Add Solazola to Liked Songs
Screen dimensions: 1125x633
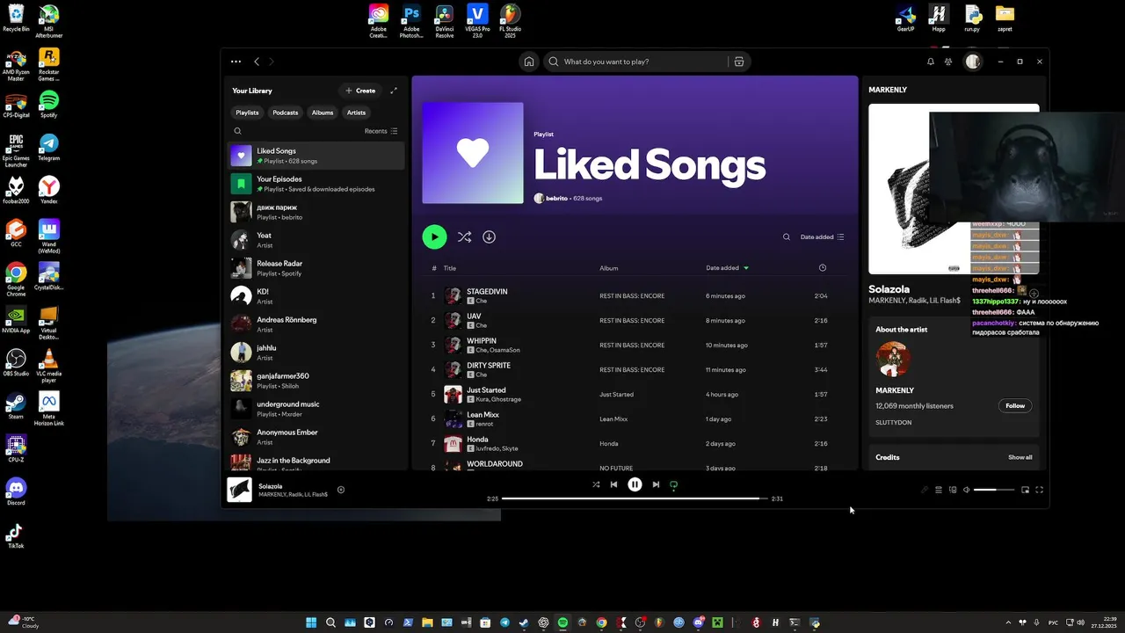click(x=341, y=490)
